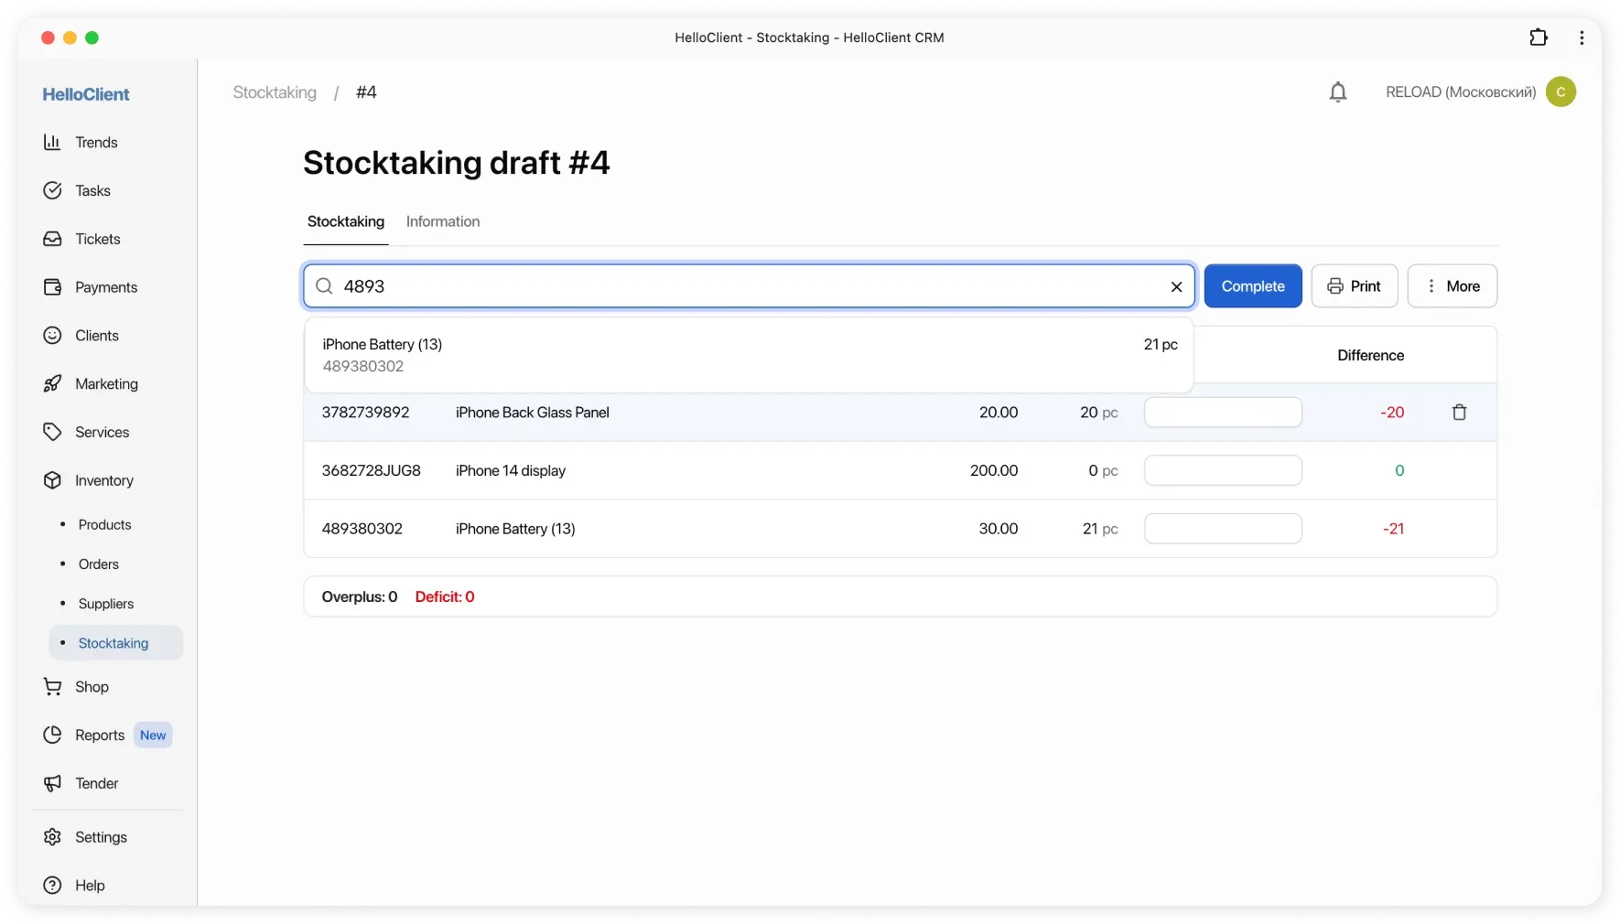
Task: Click the Tender megaphone icon
Action: [x=53, y=784]
